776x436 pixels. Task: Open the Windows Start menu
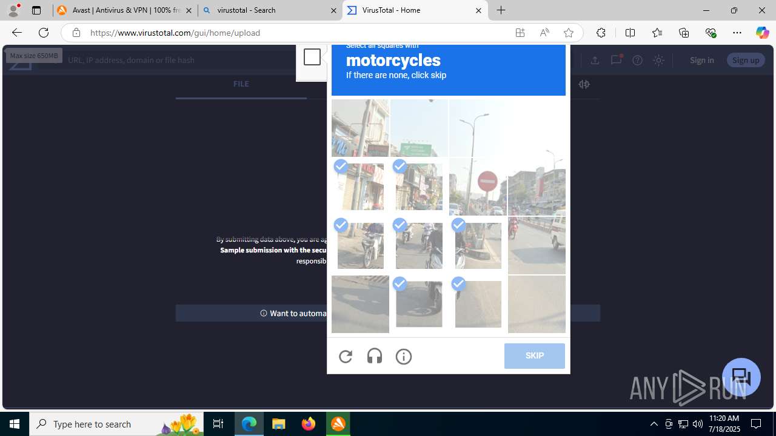[x=15, y=424]
